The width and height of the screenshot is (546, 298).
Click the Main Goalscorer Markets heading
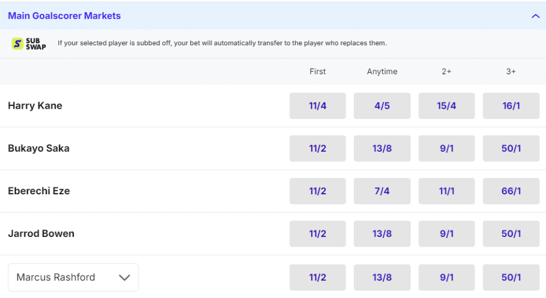pyautogui.click(x=64, y=16)
